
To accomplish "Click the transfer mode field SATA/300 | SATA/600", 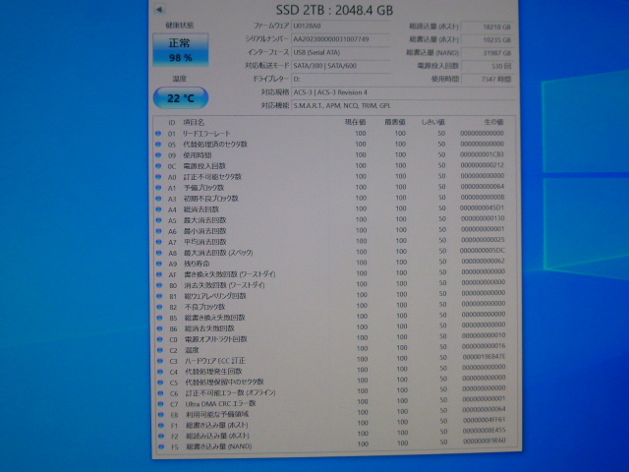I will [341, 66].
